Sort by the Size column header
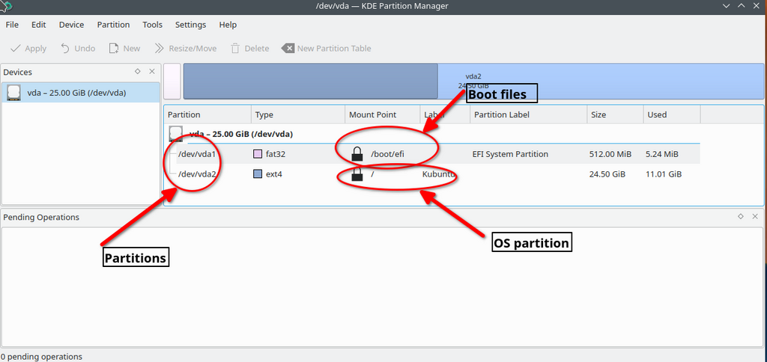The image size is (767, 362). [x=614, y=114]
